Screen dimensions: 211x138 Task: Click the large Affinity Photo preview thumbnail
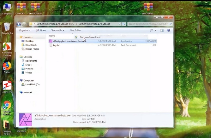(26, 120)
